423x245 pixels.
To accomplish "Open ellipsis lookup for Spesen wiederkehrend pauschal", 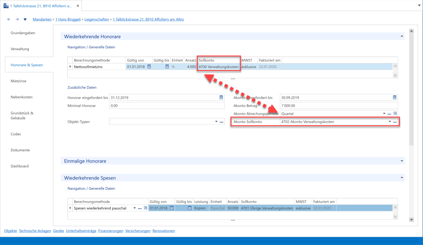I will coord(140,208).
